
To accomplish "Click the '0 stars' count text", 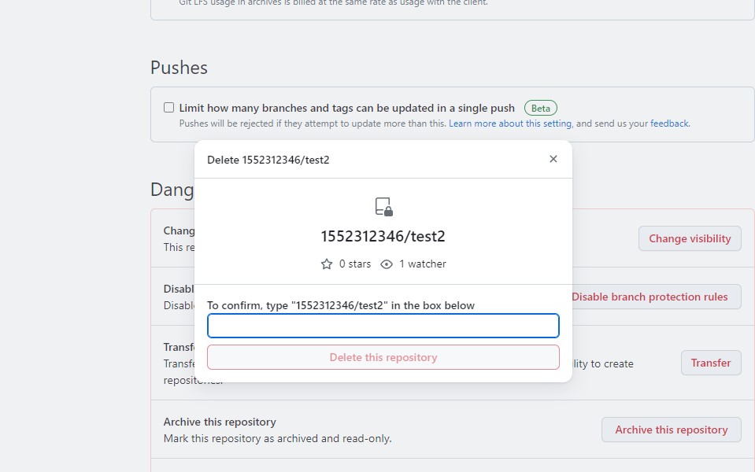I will pos(355,264).
